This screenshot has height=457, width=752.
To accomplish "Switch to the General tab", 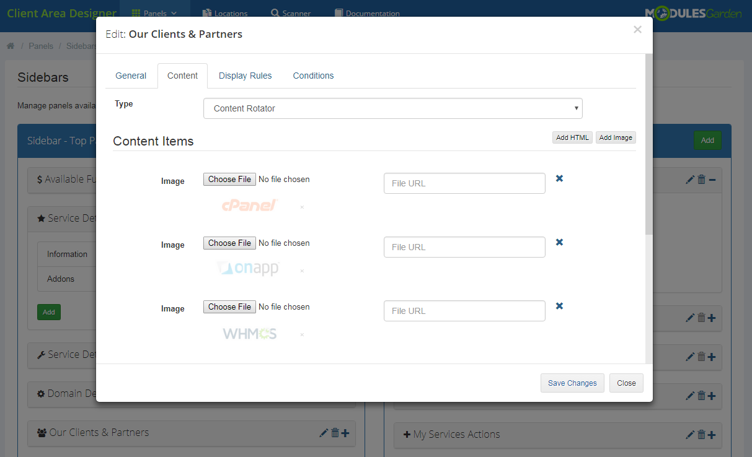I will point(131,76).
